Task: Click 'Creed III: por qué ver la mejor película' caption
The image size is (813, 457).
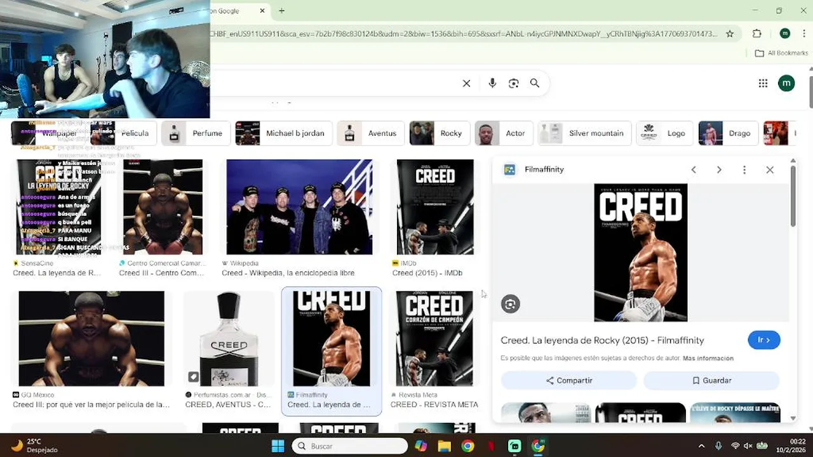Action: point(91,404)
